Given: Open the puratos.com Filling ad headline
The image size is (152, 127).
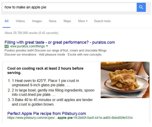Looking at the screenshot, I should (60, 42).
